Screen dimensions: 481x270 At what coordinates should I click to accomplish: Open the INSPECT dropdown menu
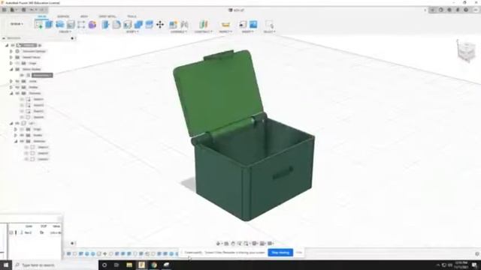pyautogui.click(x=225, y=31)
